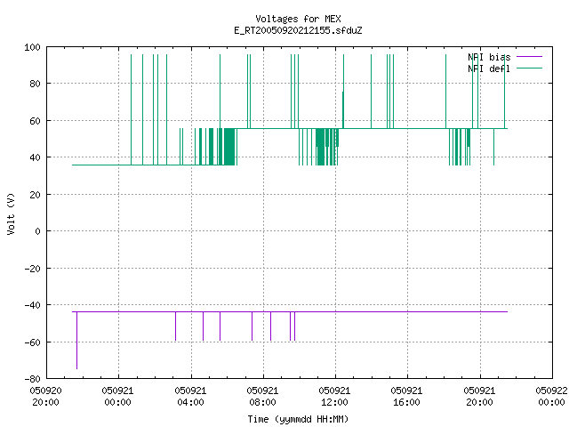Click the y-axis tick label 100
This screenshot has height=427, width=569.
point(32,47)
